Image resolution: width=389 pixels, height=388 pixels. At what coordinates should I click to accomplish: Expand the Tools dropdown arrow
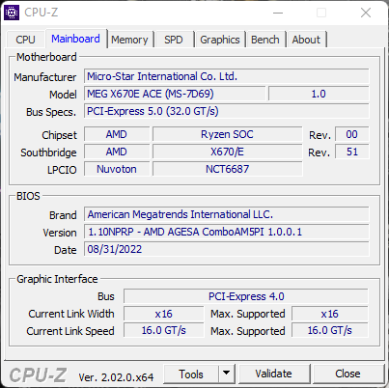point(227,374)
